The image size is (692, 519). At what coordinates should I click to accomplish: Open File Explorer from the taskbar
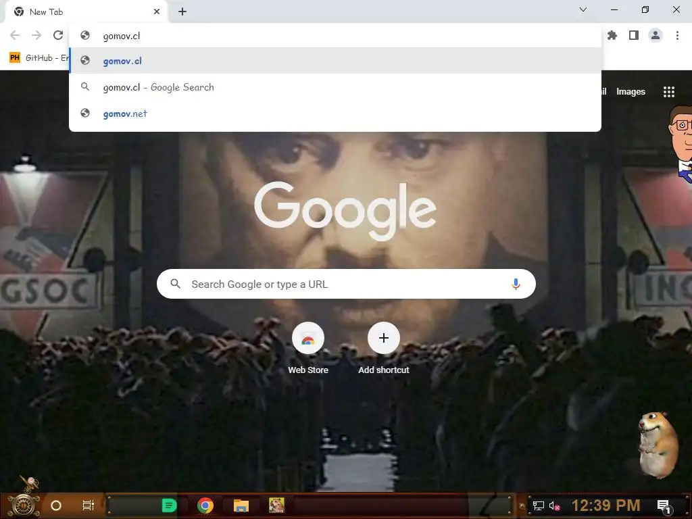pyautogui.click(x=241, y=505)
